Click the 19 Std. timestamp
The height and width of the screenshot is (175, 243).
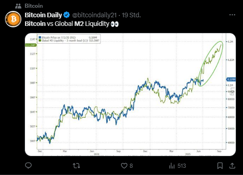[131, 15]
